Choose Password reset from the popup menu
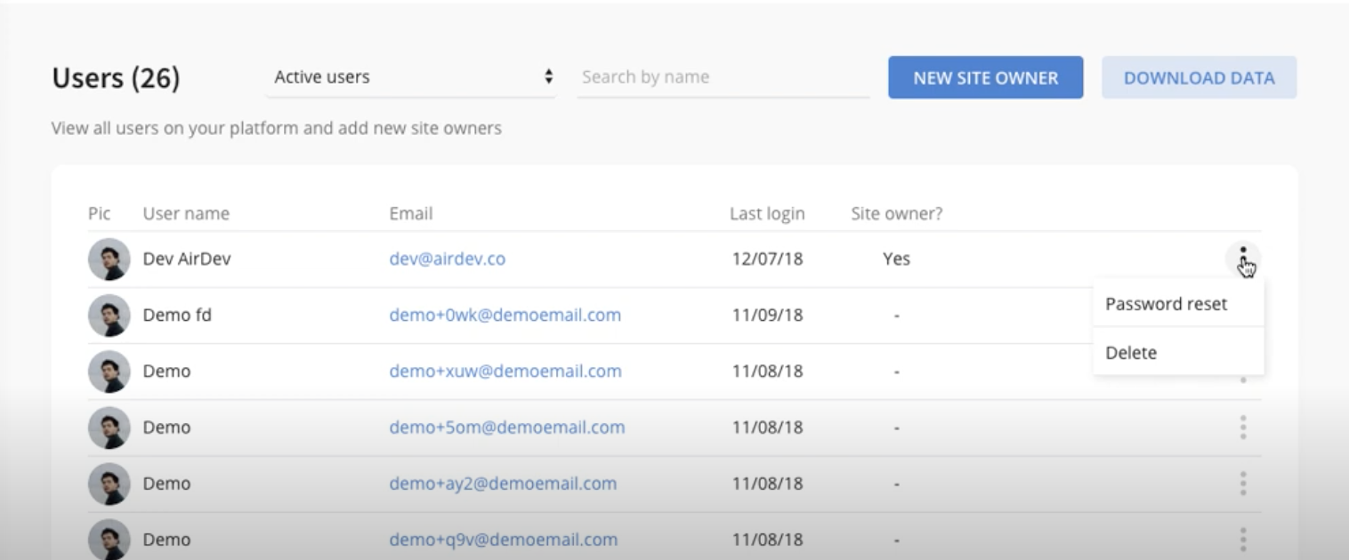 point(1166,304)
